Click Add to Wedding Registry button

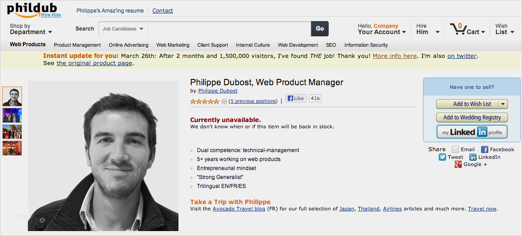tap(472, 118)
